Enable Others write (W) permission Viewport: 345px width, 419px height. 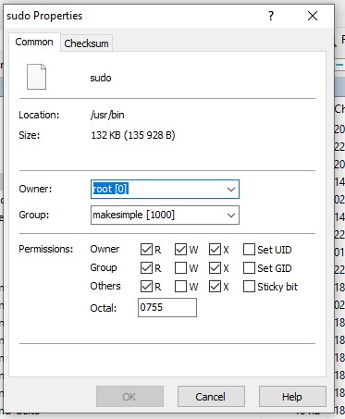(x=180, y=287)
